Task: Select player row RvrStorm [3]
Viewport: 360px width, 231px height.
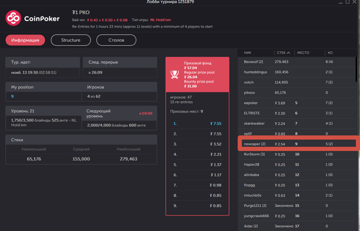Action: click(297, 154)
